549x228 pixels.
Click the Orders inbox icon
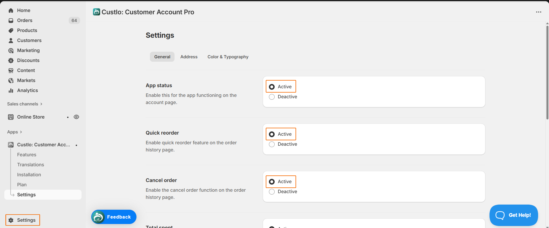11,21
